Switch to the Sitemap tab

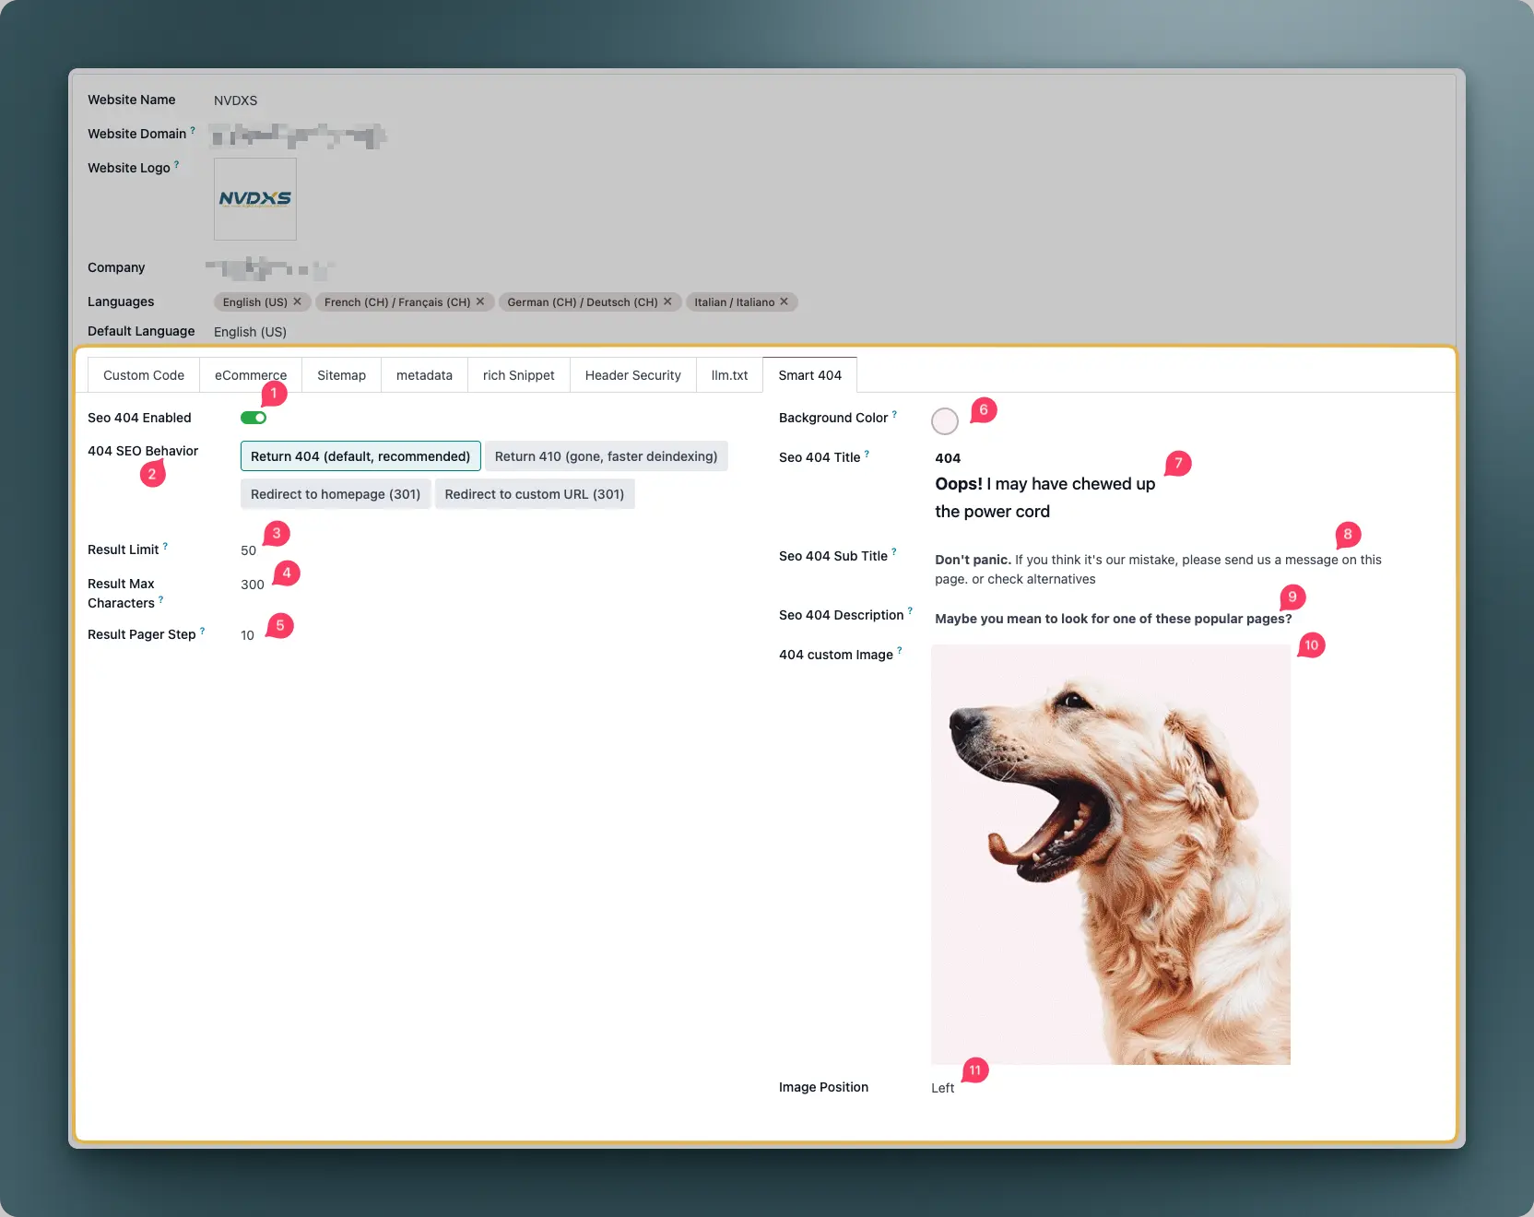[x=341, y=375]
